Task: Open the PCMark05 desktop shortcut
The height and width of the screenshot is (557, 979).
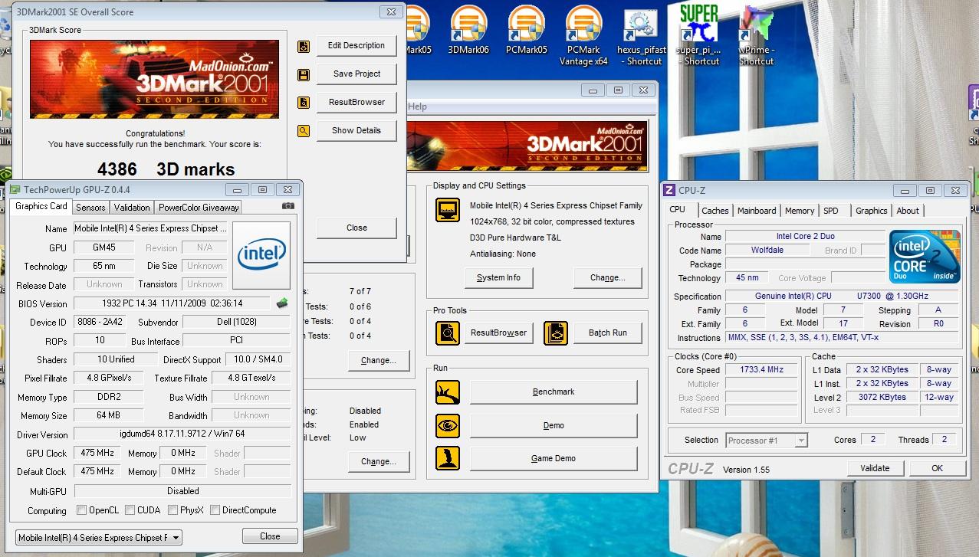Action: (x=527, y=31)
